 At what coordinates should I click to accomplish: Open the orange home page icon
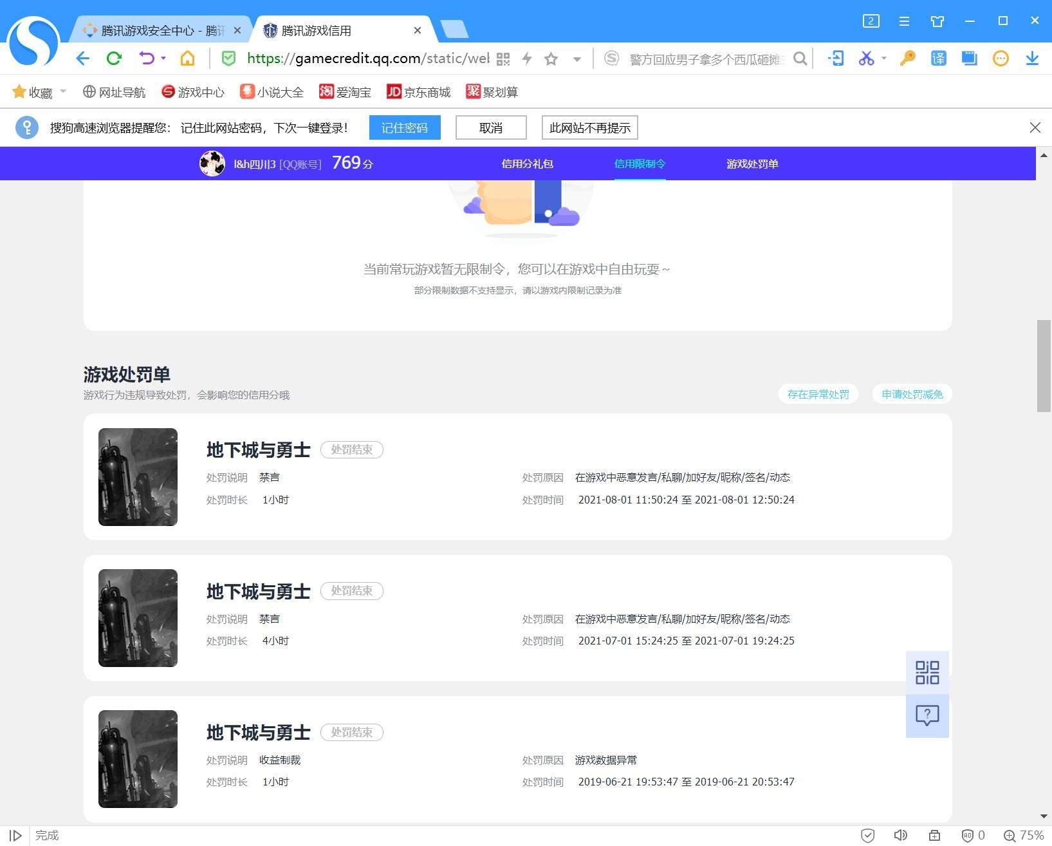[187, 59]
